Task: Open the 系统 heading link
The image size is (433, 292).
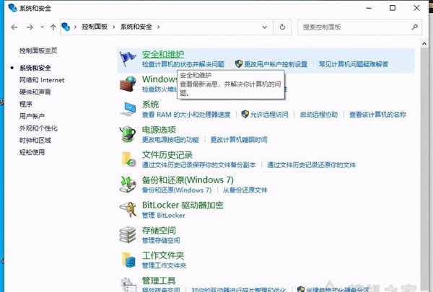Action: click(151, 105)
